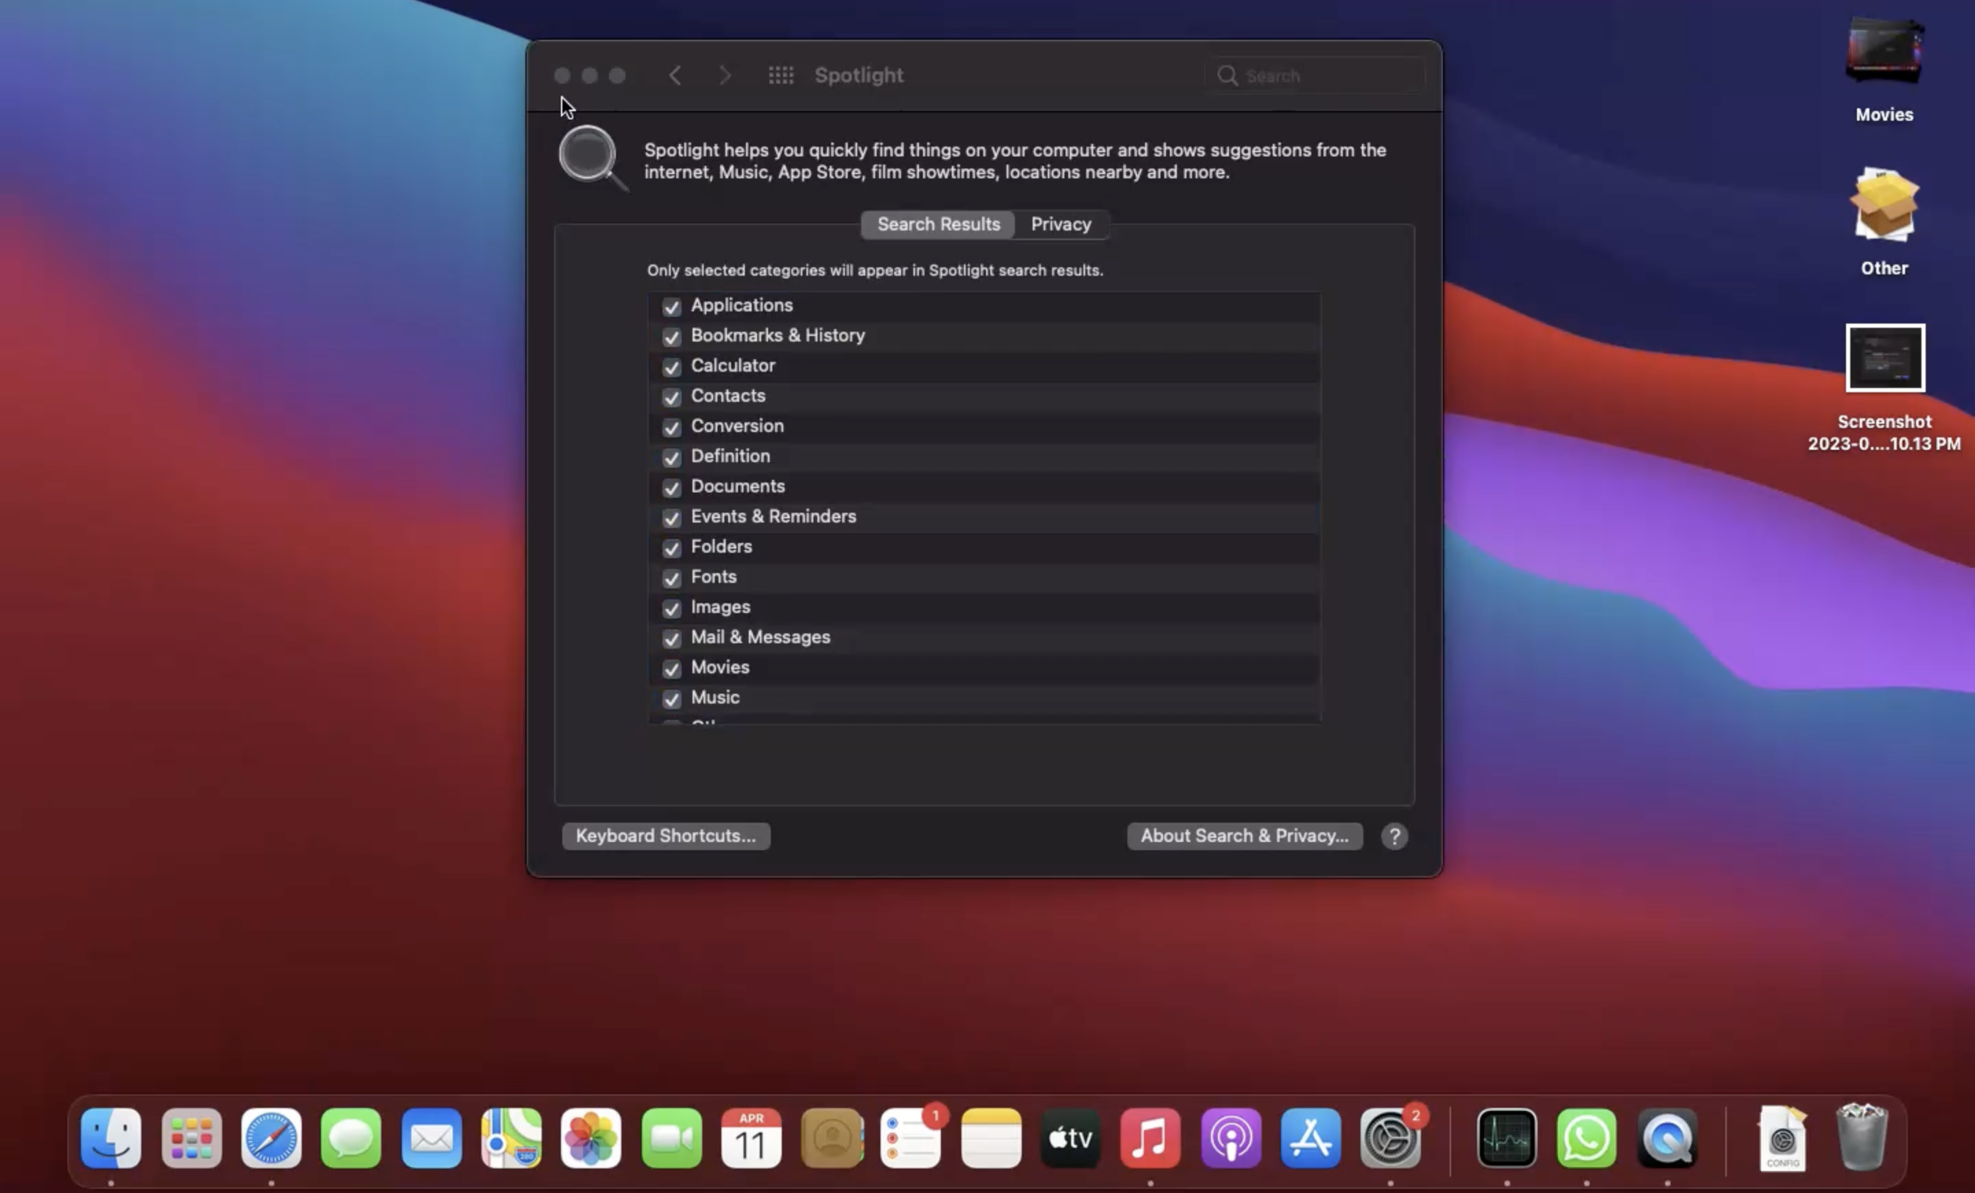Launch FaceTime from the Dock
The width and height of the screenshot is (1975, 1193).
tap(671, 1137)
